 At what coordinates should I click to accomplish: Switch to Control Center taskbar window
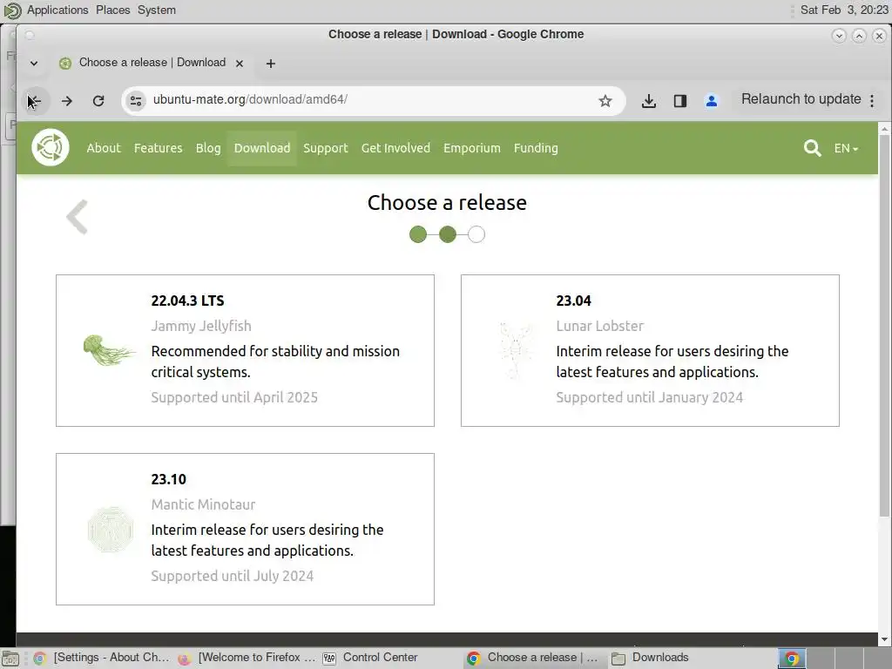pyautogui.click(x=371, y=659)
